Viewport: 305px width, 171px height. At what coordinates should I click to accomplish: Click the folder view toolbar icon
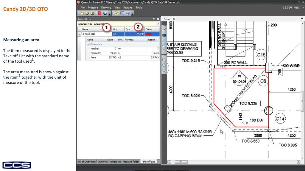[117, 13]
